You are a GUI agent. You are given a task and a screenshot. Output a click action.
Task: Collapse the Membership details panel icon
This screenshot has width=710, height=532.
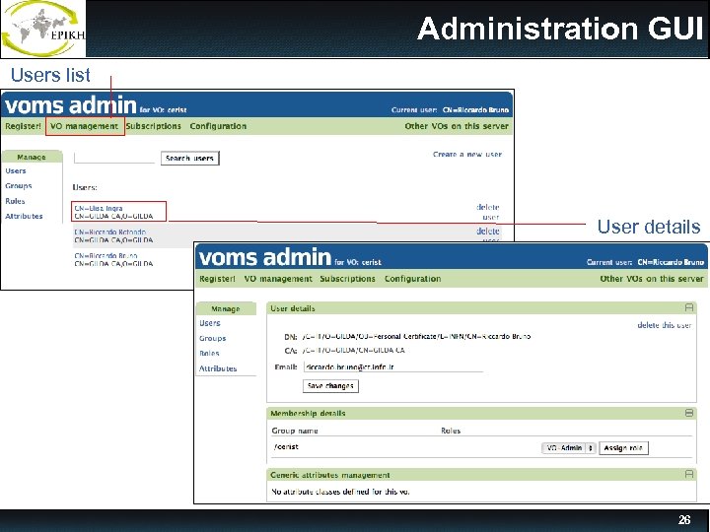(x=688, y=413)
